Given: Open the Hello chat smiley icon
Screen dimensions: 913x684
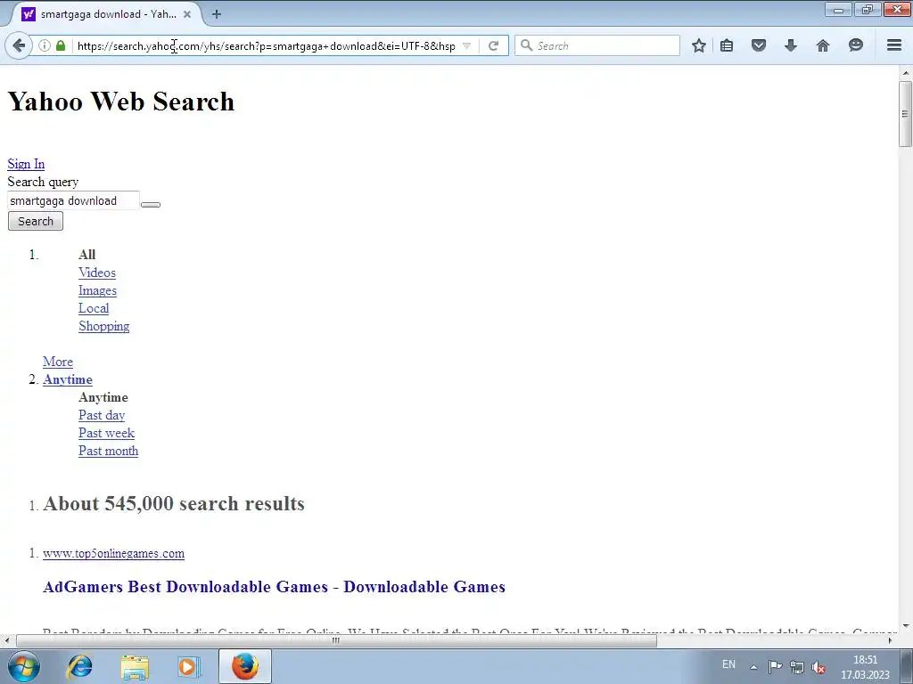Looking at the screenshot, I should tap(855, 45).
